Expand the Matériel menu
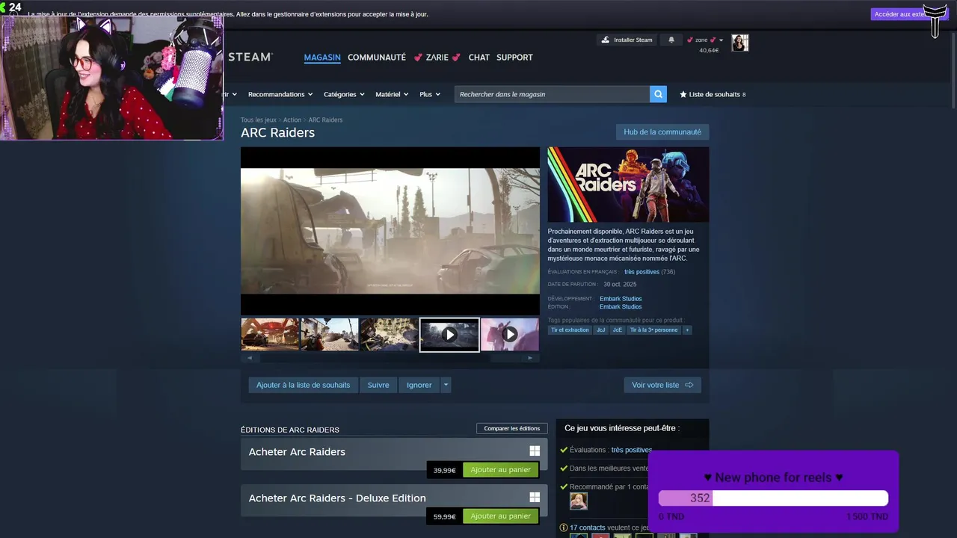957x538 pixels. coord(392,94)
